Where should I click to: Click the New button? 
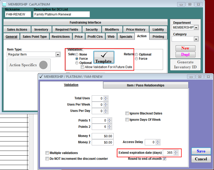pos(185,48)
